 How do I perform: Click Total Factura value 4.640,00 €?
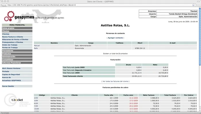(176, 109)
